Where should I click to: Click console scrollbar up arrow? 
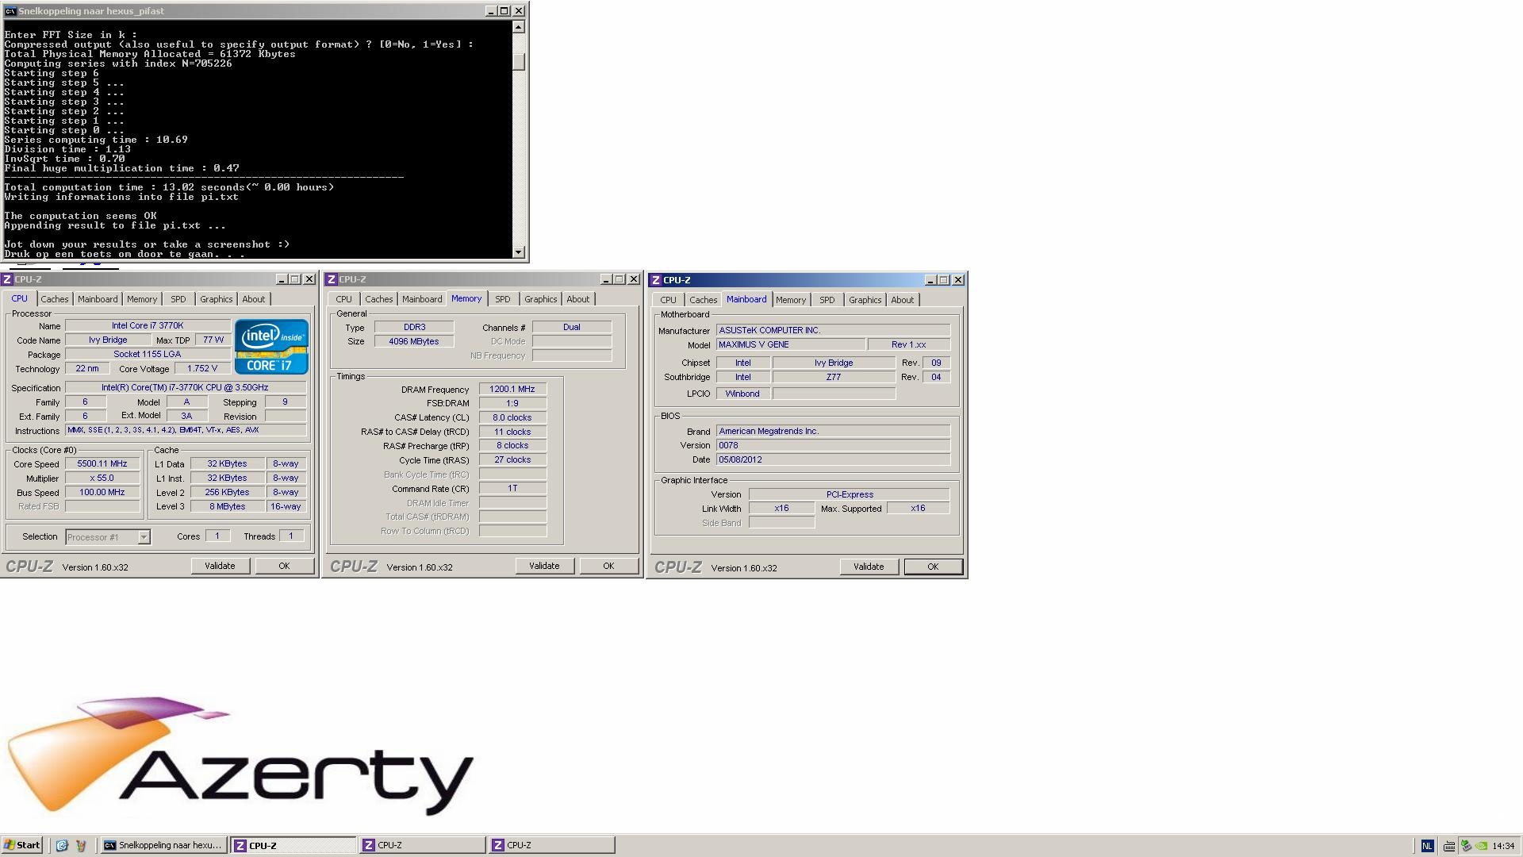coord(519,27)
